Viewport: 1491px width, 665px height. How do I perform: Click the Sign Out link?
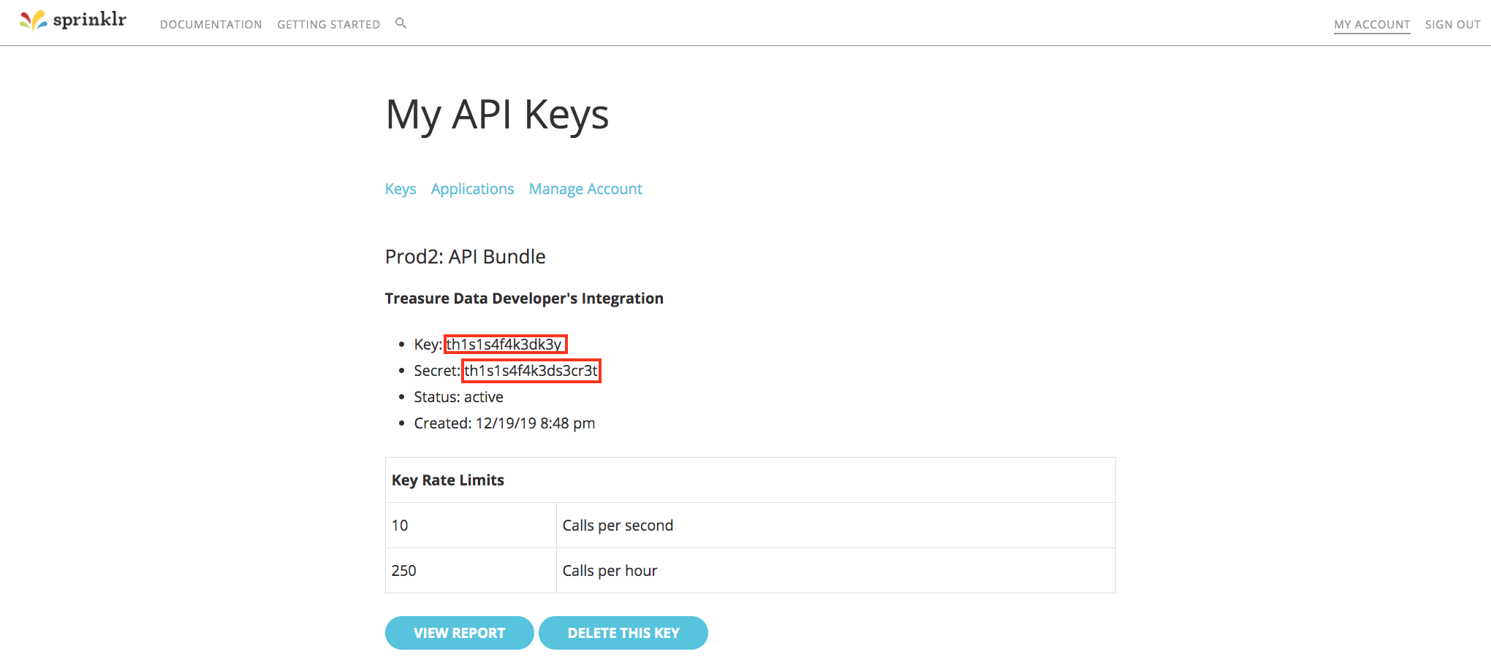[x=1452, y=25]
